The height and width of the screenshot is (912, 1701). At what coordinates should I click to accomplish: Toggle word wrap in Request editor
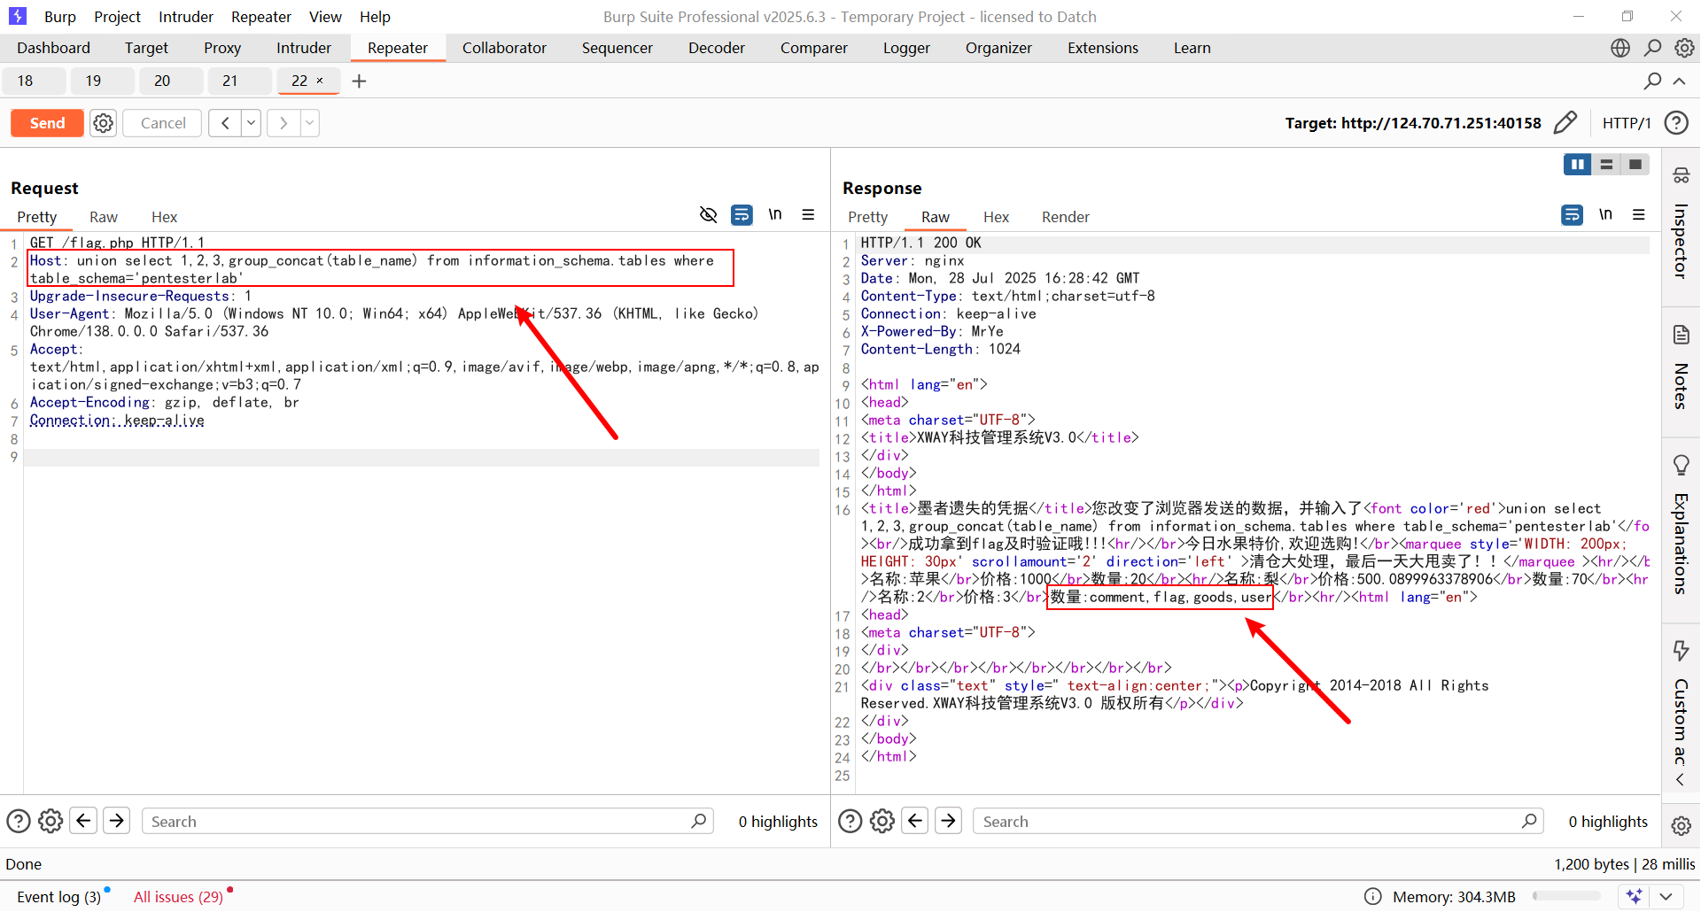[x=742, y=214]
